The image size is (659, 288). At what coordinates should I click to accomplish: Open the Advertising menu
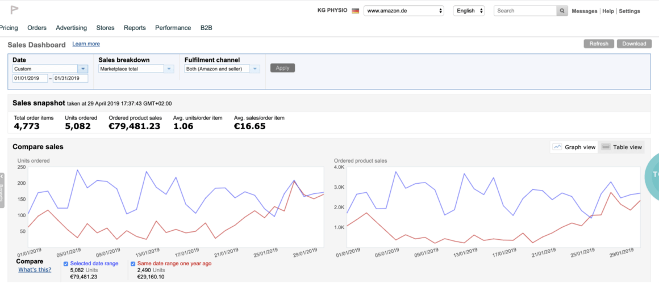(x=72, y=28)
